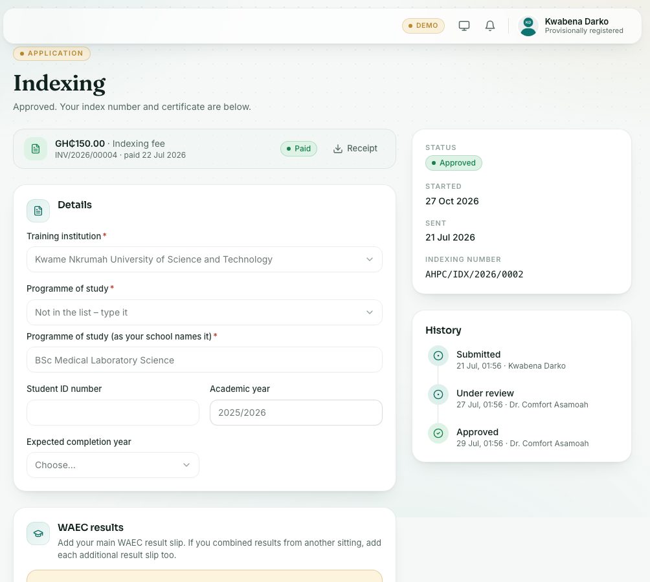Screen dimensions: 650x582
Task: Click the Submitted history step icon
Action: [x=438, y=356]
